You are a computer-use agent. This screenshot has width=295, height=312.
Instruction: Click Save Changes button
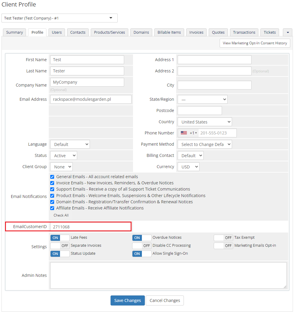pos(128,300)
